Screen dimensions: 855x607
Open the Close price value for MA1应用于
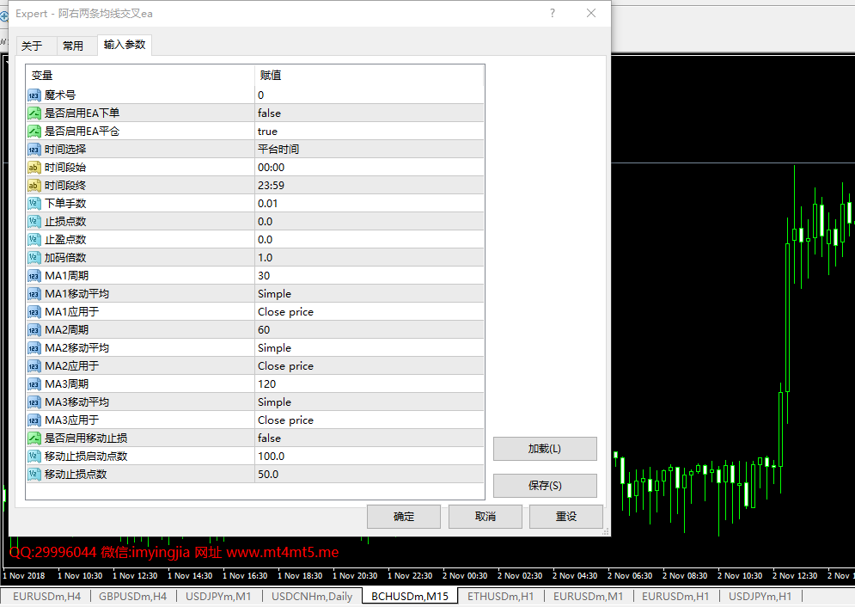[x=369, y=312]
